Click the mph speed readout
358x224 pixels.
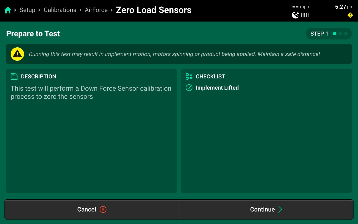tap(301, 7)
